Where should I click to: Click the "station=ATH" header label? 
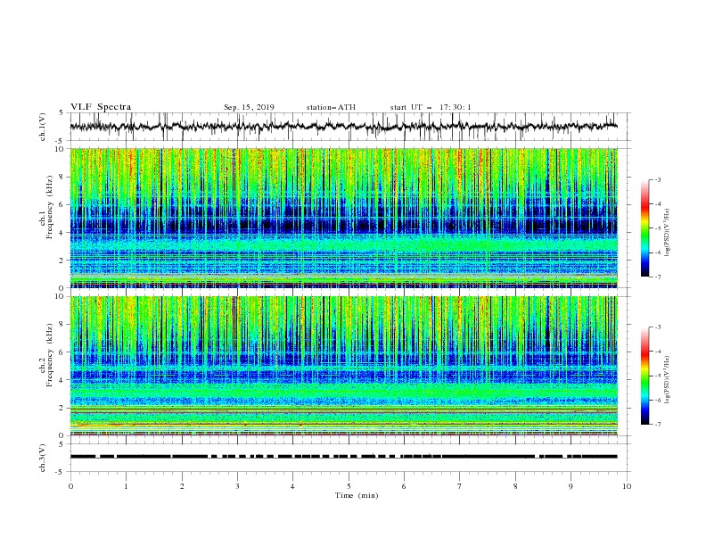pyautogui.click(x=331, y=107)
